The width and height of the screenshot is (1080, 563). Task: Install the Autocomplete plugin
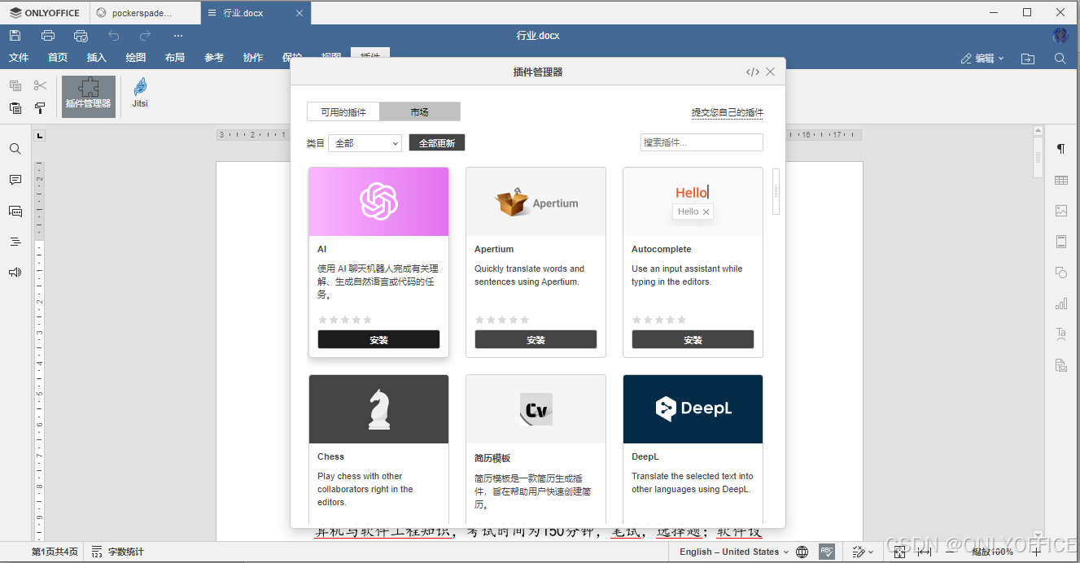tap(693, 339)
